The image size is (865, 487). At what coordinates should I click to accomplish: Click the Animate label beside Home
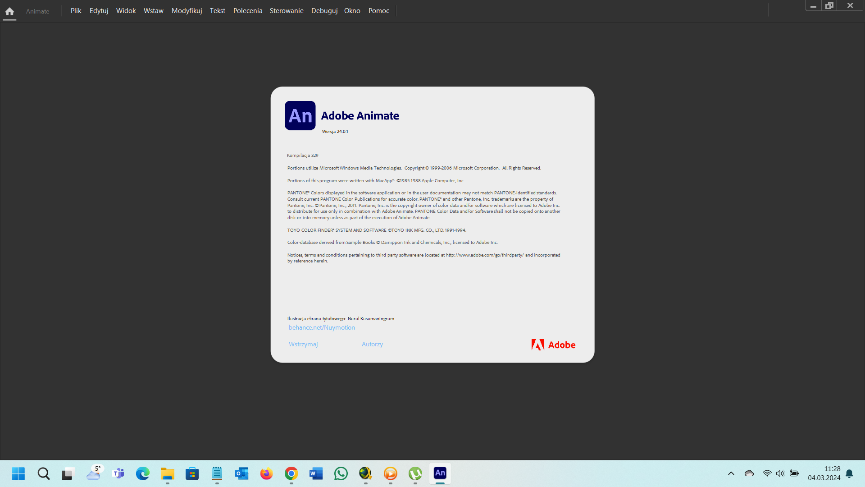[x=37, y=11]
